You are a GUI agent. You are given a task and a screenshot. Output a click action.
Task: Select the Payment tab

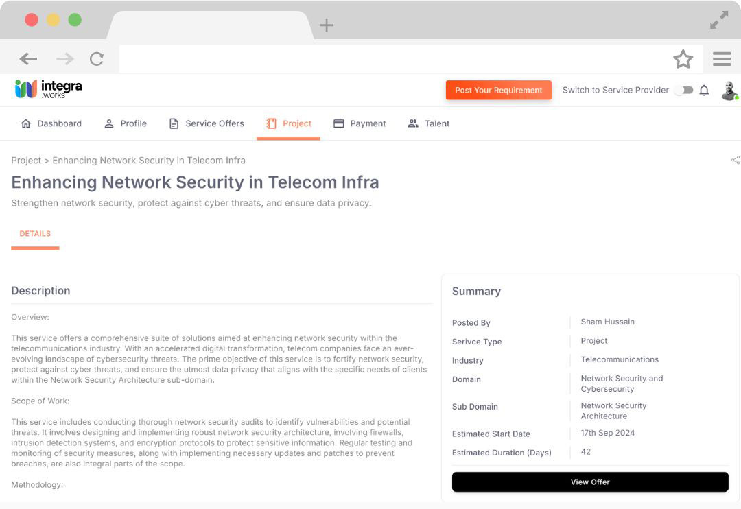360,123
